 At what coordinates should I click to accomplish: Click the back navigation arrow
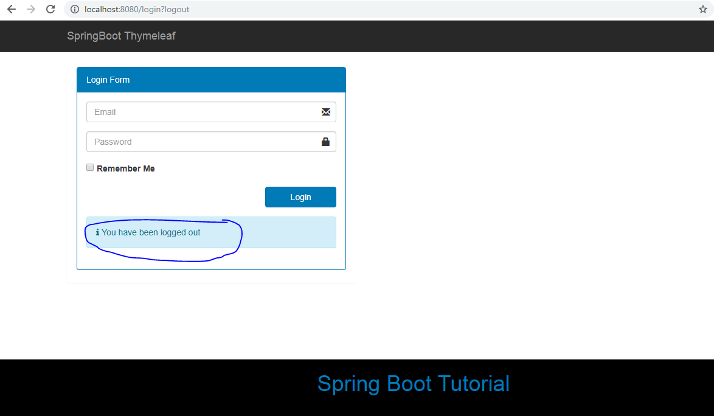click(x=11, y=9)
